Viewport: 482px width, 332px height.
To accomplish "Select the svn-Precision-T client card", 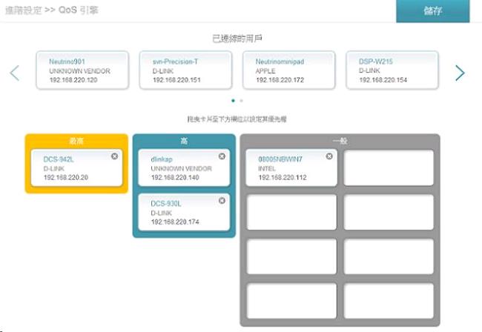I will (x=185, y=70).
